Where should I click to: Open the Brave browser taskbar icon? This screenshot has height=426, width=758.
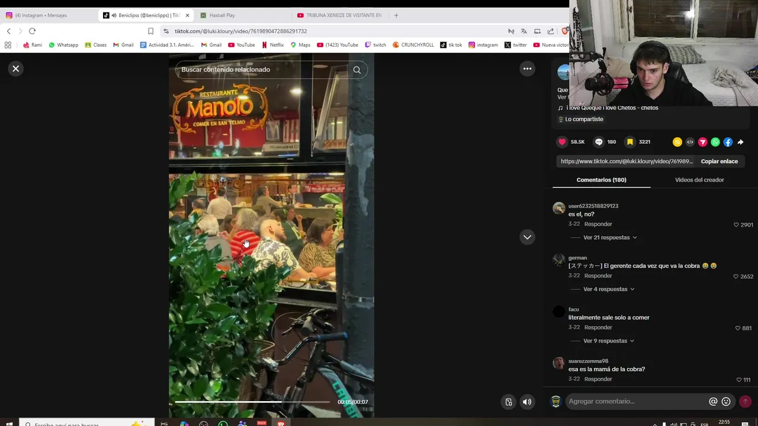pos(281,424)
